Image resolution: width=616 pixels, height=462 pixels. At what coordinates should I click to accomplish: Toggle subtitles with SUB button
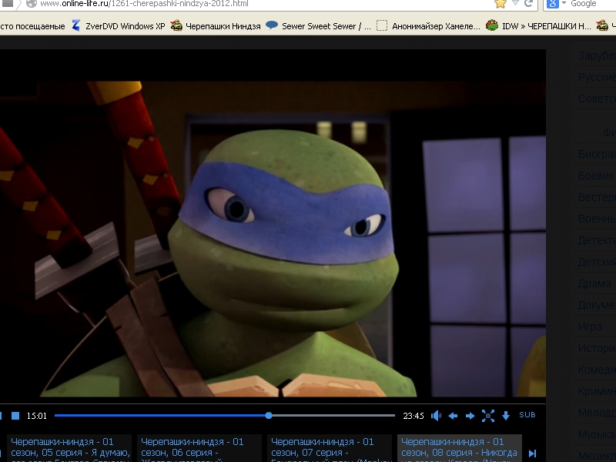click(527, 415)
